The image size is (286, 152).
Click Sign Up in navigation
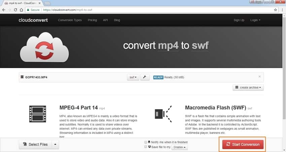click(239, 20)
